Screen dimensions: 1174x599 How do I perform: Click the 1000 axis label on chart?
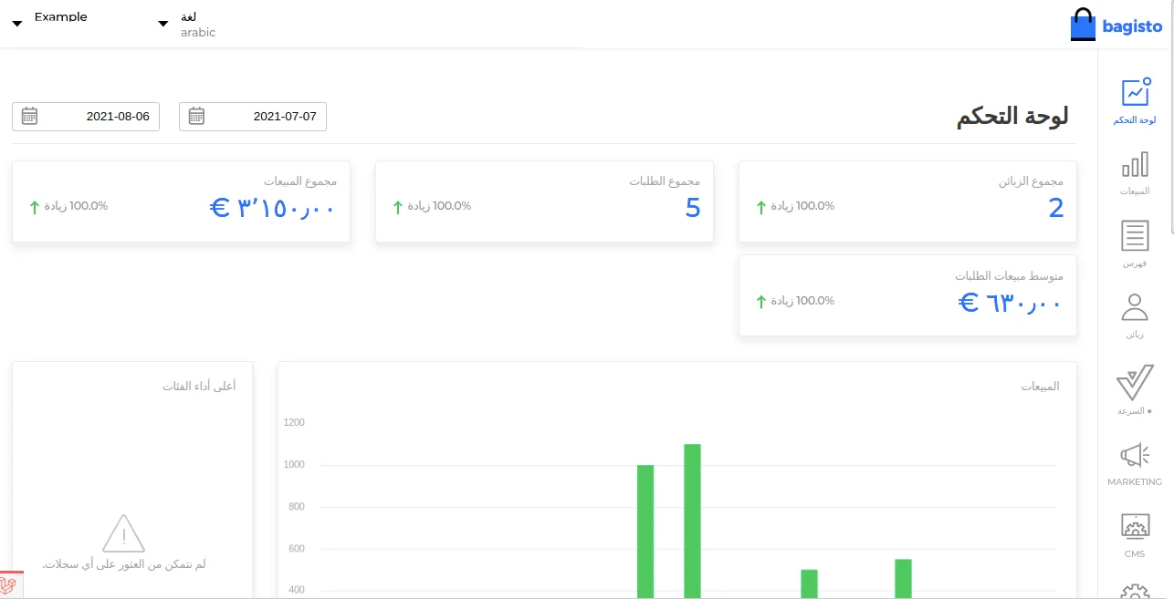pyautogui.click(x=294, y=465)
